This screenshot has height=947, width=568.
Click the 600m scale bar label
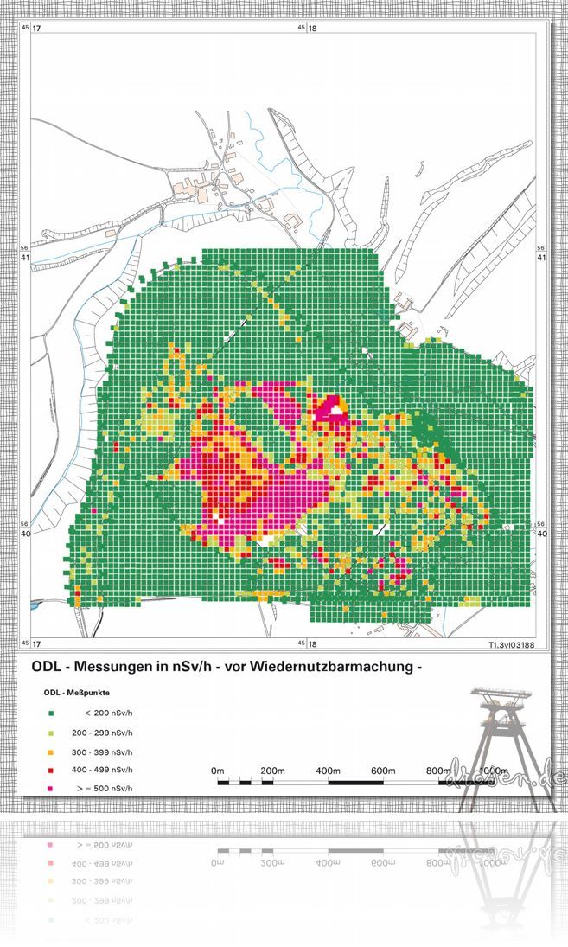(383, 770)
